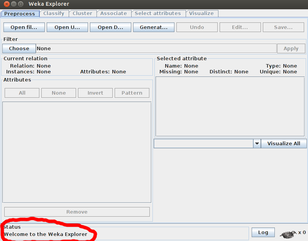Click the Undo button
Viewport: 308px width, 241px height.
(x=197, y=27)
